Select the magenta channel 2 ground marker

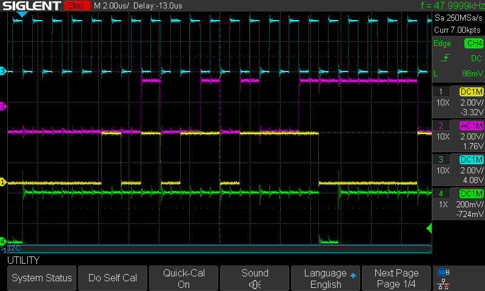3,106
